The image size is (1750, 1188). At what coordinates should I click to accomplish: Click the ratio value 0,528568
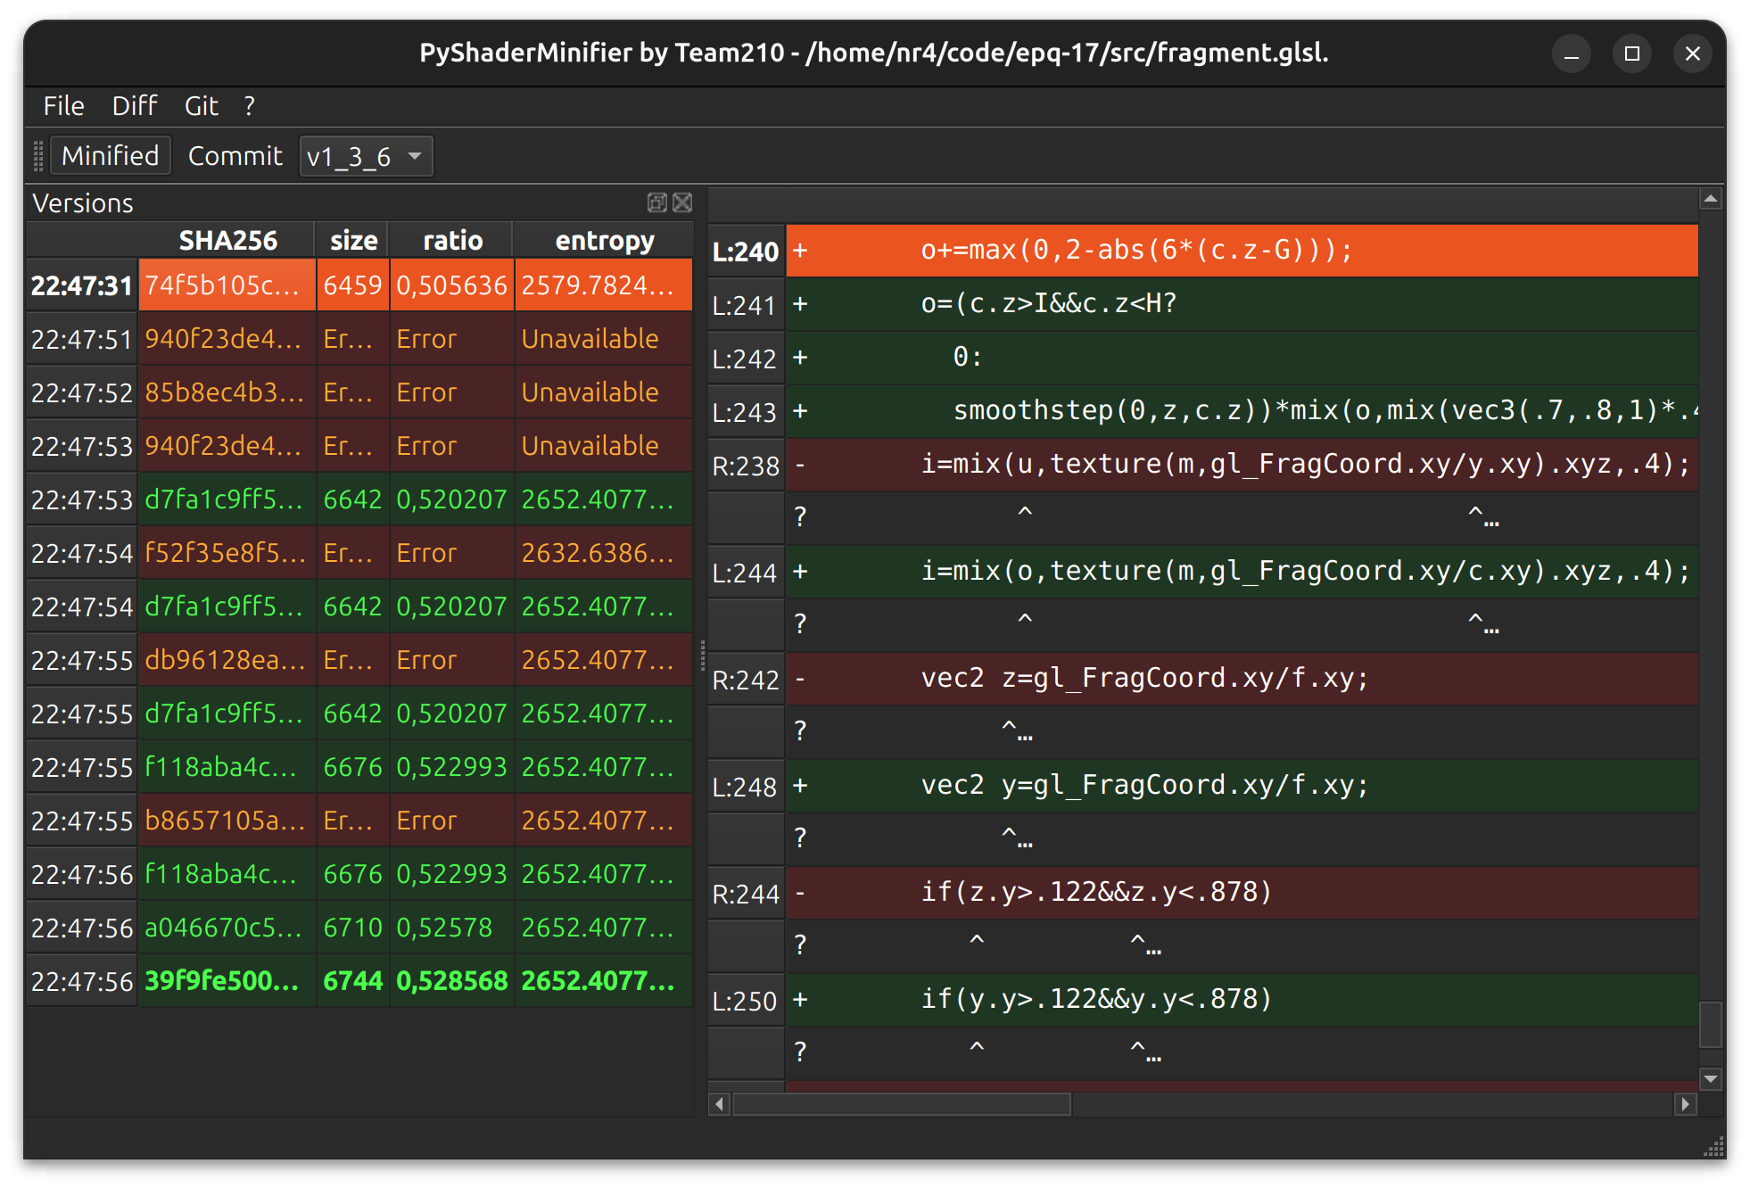(452, 981)
